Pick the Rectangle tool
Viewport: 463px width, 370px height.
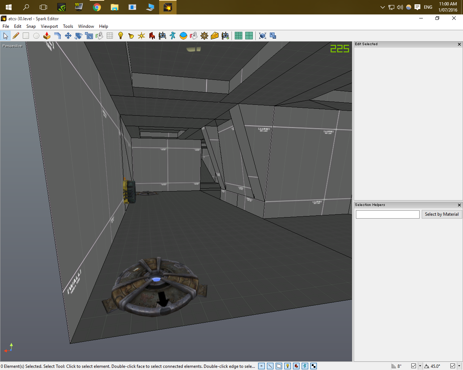point(26,36)
